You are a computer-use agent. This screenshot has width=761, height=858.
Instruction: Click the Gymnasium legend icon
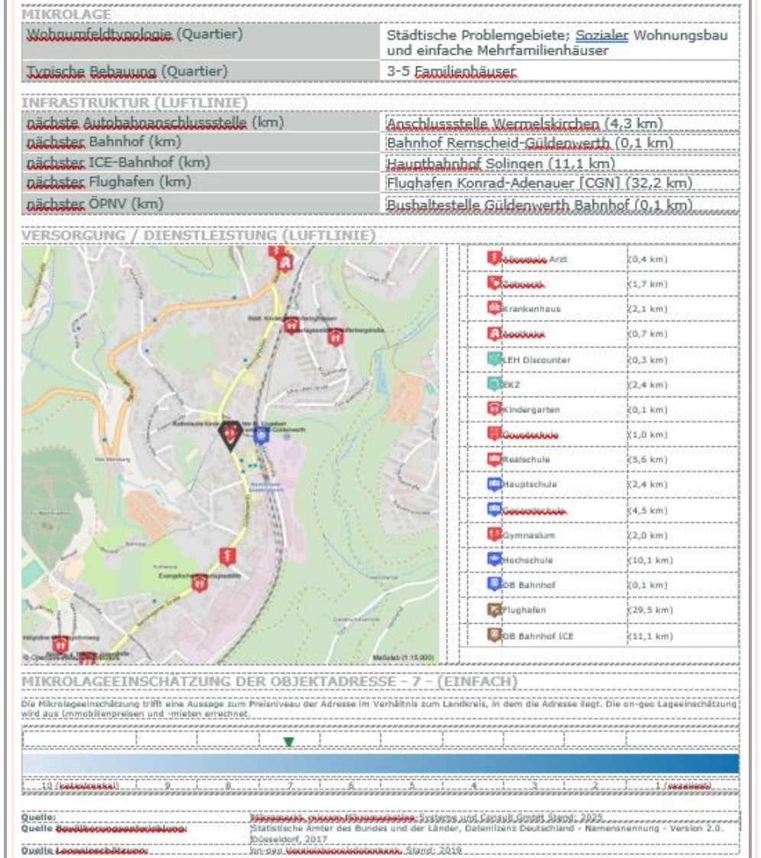pos(494,534)
